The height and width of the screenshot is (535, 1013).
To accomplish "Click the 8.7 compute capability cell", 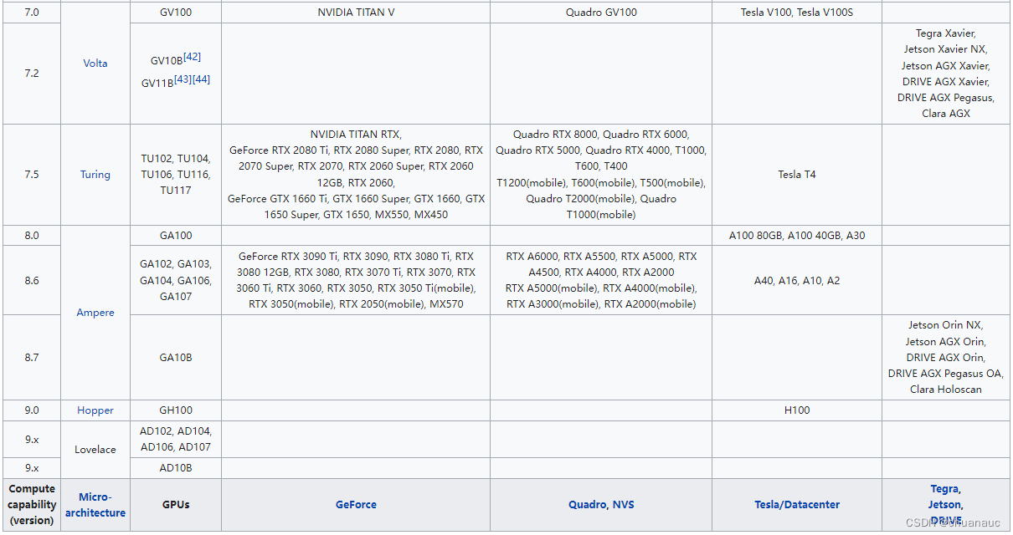I will (x=31, y=358).
